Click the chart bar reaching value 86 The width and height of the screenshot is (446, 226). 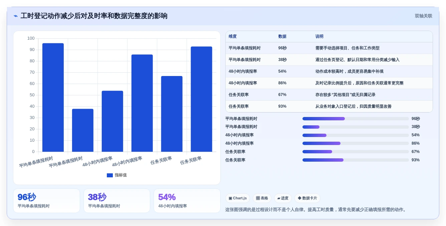pyautogui.click(x=142, y=103)
